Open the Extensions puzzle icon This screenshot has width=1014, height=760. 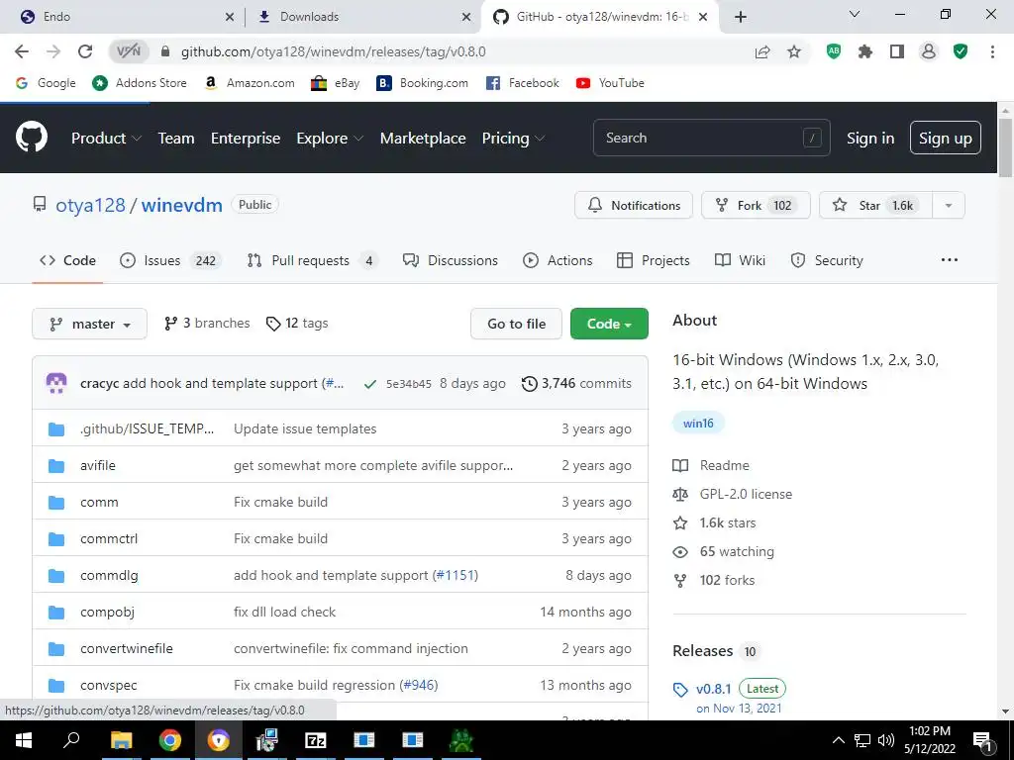click(x=865, y=51)
